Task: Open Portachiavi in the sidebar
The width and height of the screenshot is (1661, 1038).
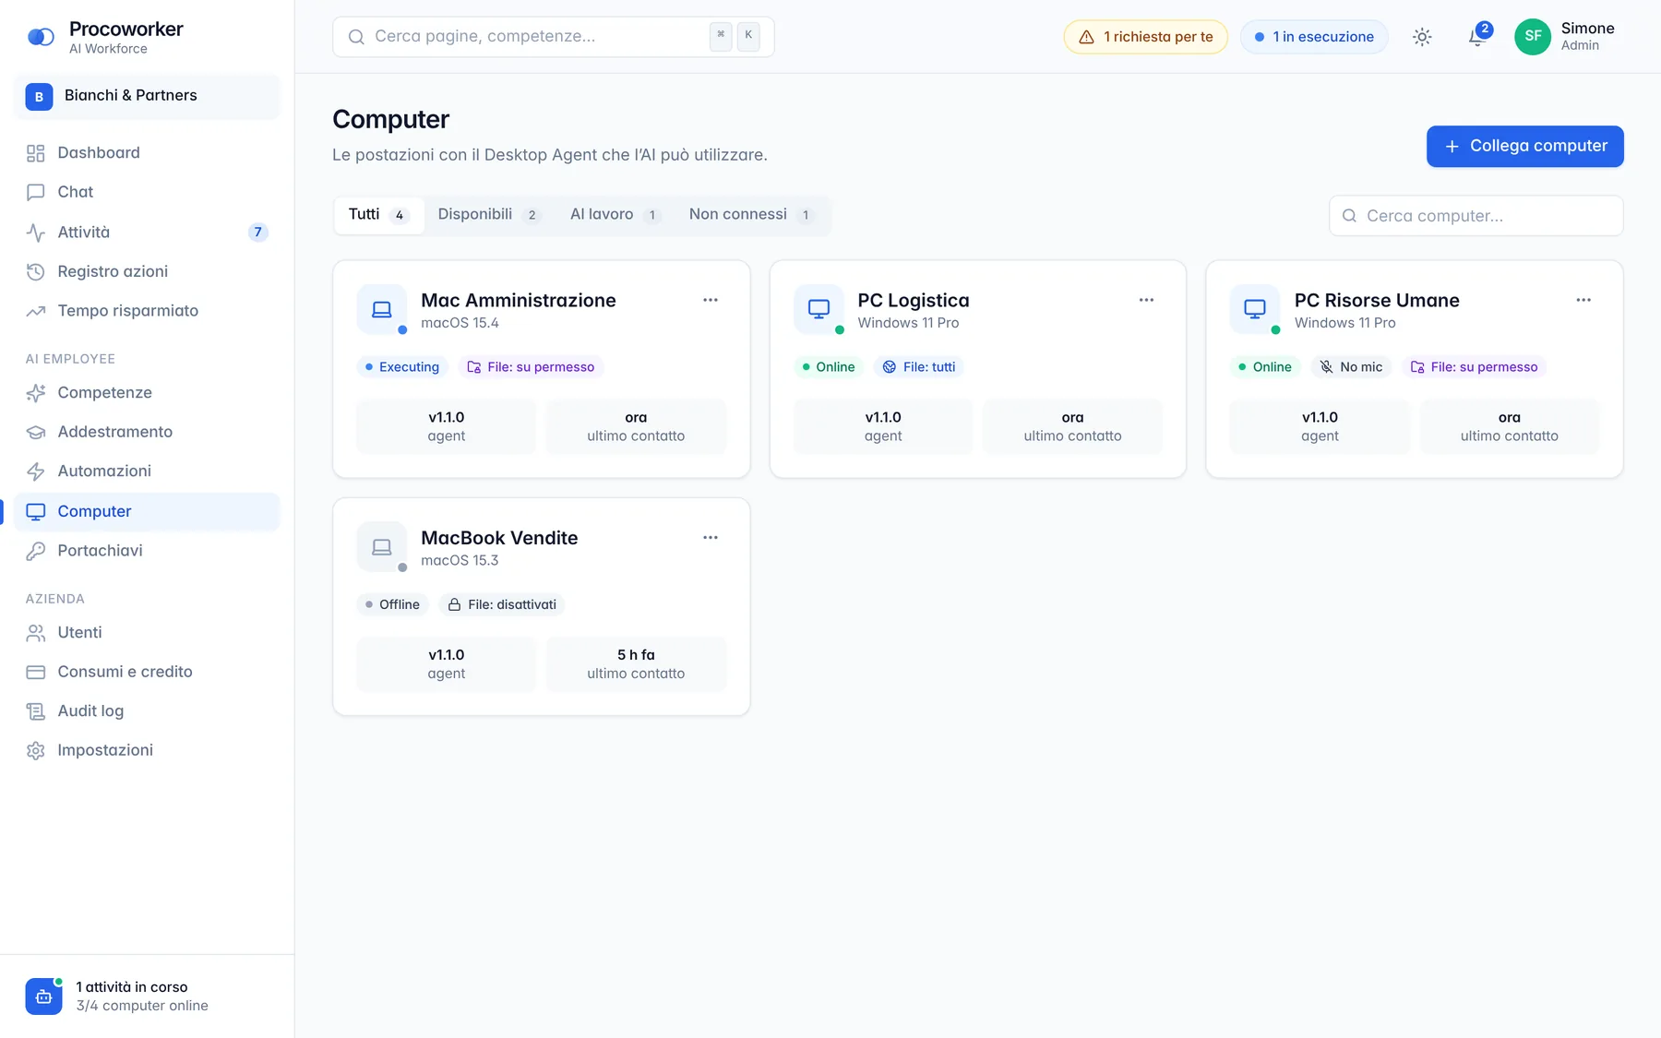Action: (147, 551)
